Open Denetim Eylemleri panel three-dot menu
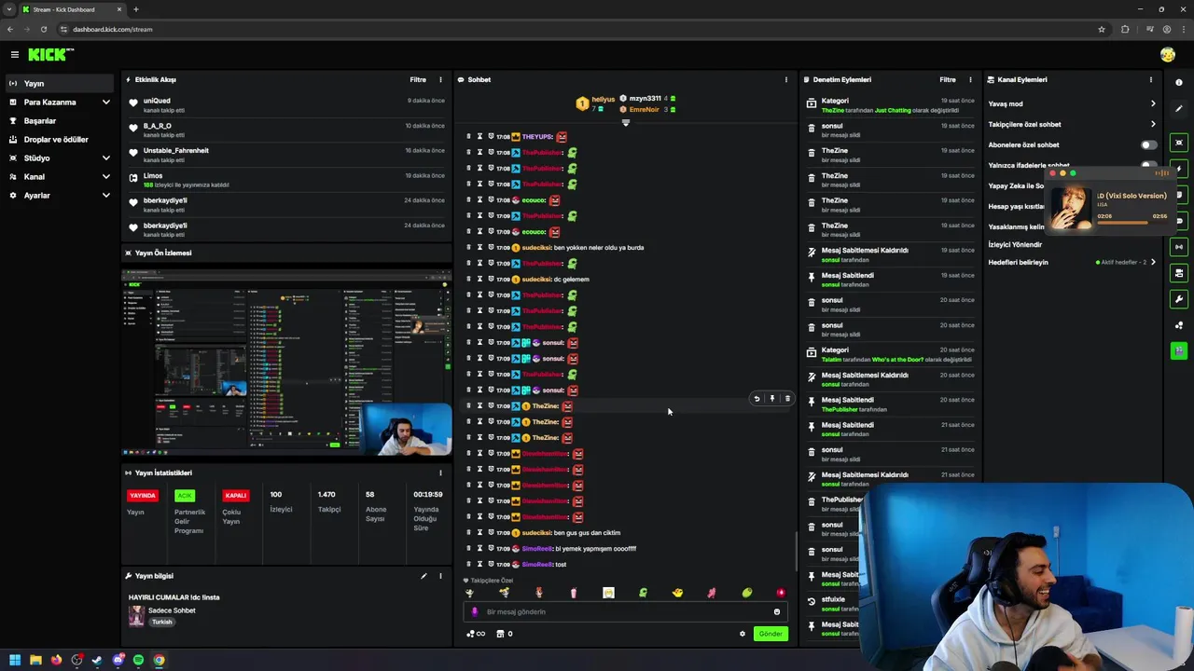The width and height of the screenshot is (1194, 671). tap(970, 79)
